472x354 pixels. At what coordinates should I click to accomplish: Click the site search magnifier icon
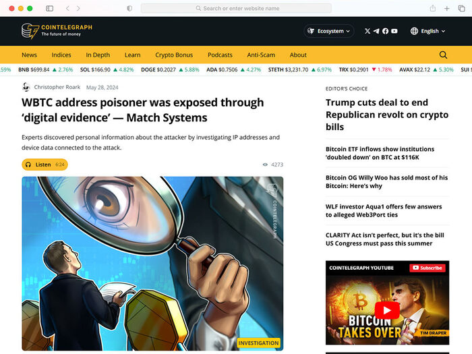point(443,55)
